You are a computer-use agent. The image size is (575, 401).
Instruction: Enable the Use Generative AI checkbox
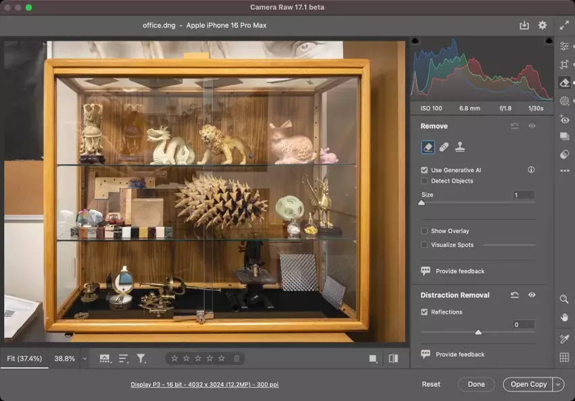pyautogui.click(x=425, y=170)
